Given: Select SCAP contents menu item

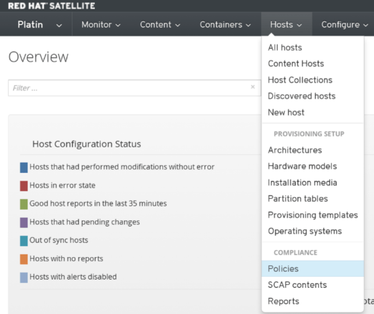Looking at the screenshot, I should [298, 285].
